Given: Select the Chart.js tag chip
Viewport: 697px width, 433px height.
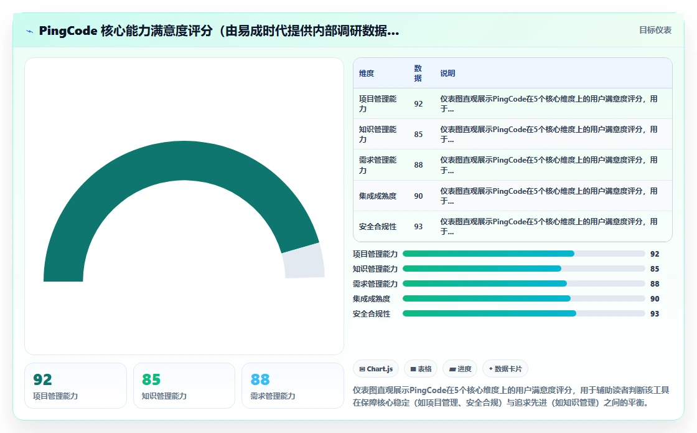Looking at the screenshot, I should 376,369.
